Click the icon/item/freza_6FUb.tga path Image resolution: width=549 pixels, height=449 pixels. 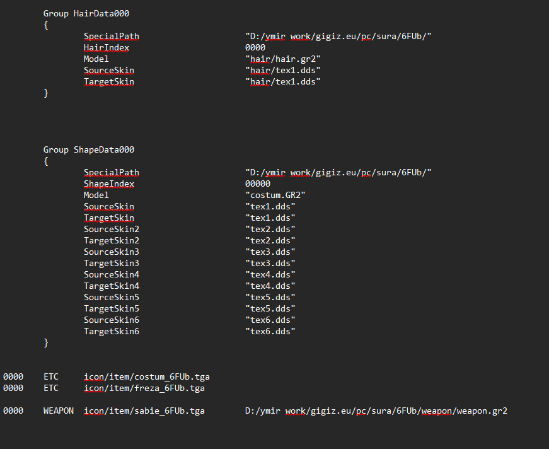coord(144,388)
